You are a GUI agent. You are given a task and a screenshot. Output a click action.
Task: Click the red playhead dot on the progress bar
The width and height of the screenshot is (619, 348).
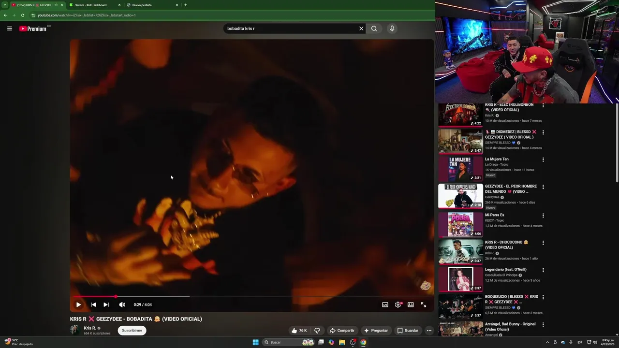[116, 296]
